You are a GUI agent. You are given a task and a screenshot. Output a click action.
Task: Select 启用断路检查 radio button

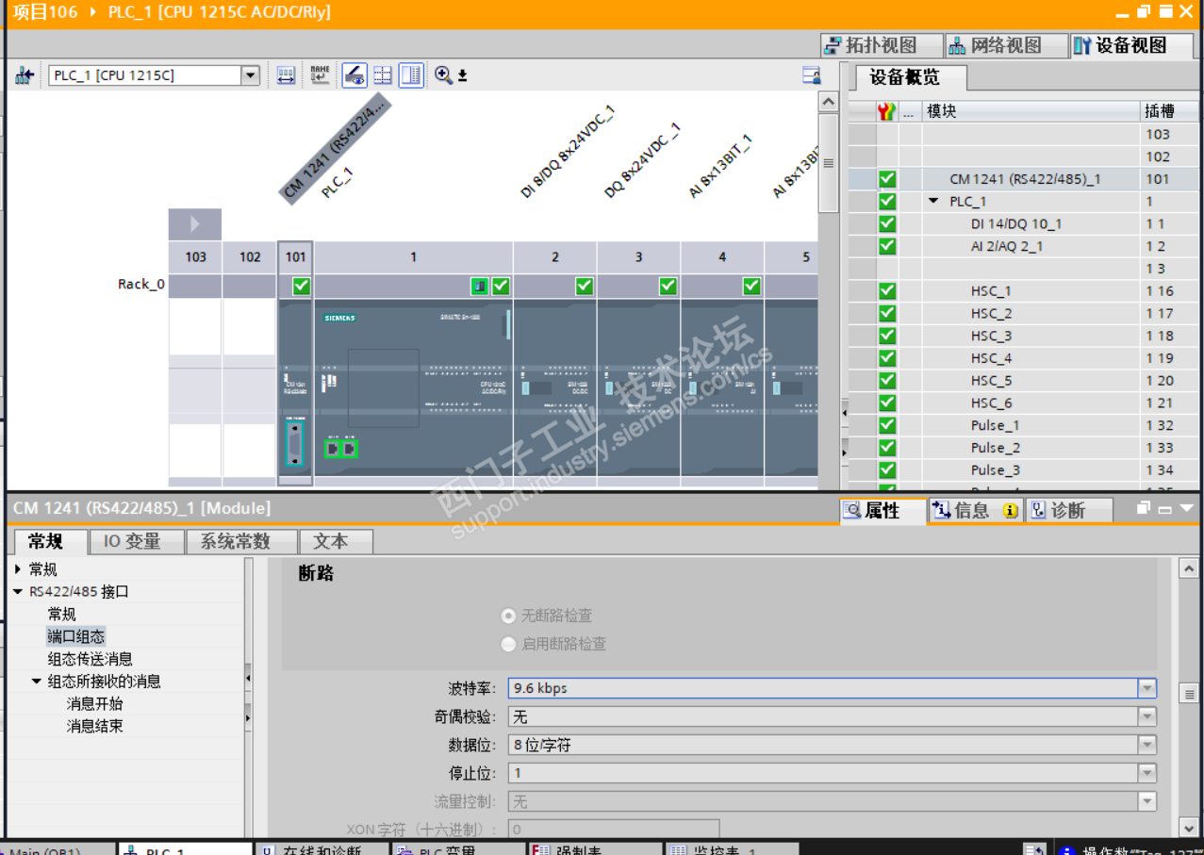click(x=509, y=644)
